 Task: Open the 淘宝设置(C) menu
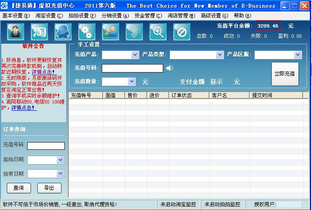[49, 16]
